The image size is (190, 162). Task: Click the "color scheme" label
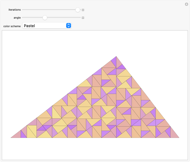tap(12, 26)
